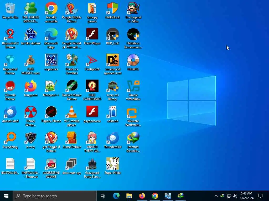The width and height of the screenshot is (269, 201).
Task: Open the Windows Start menu
Action: click(6, 196)
